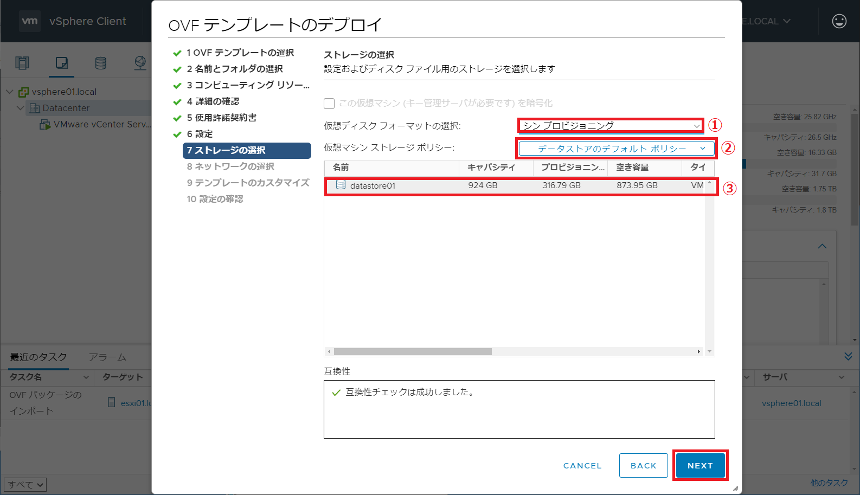Image resolution: width=860 pixels, height=495 pixels.
Task: Switch to the 最近のタスク tab
Action: [38, 357]
